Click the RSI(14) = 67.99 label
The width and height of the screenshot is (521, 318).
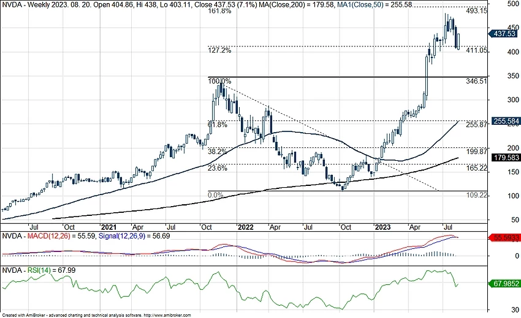pos(51,270)
